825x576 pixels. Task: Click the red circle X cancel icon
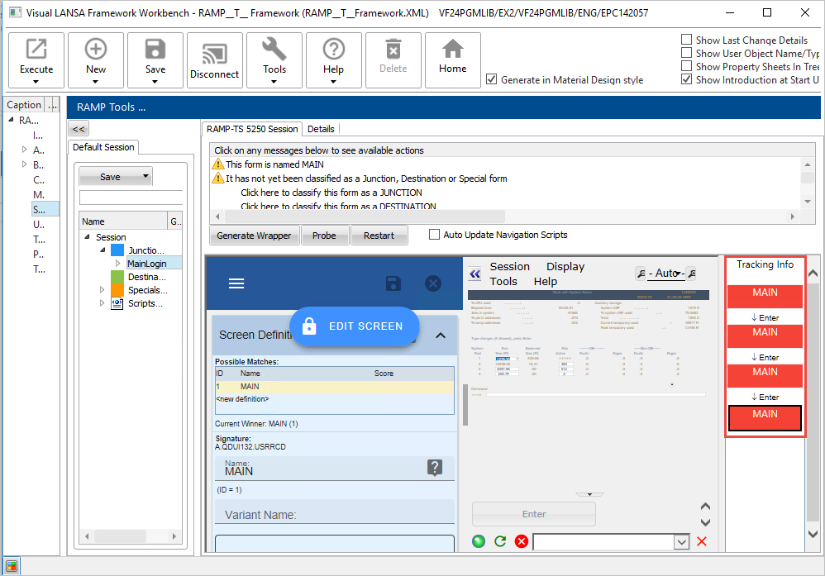pyautogui.click(x=522, y=541)
